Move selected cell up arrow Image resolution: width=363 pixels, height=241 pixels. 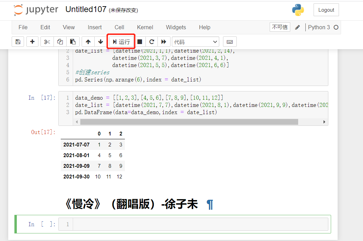(x=88, y=42)
